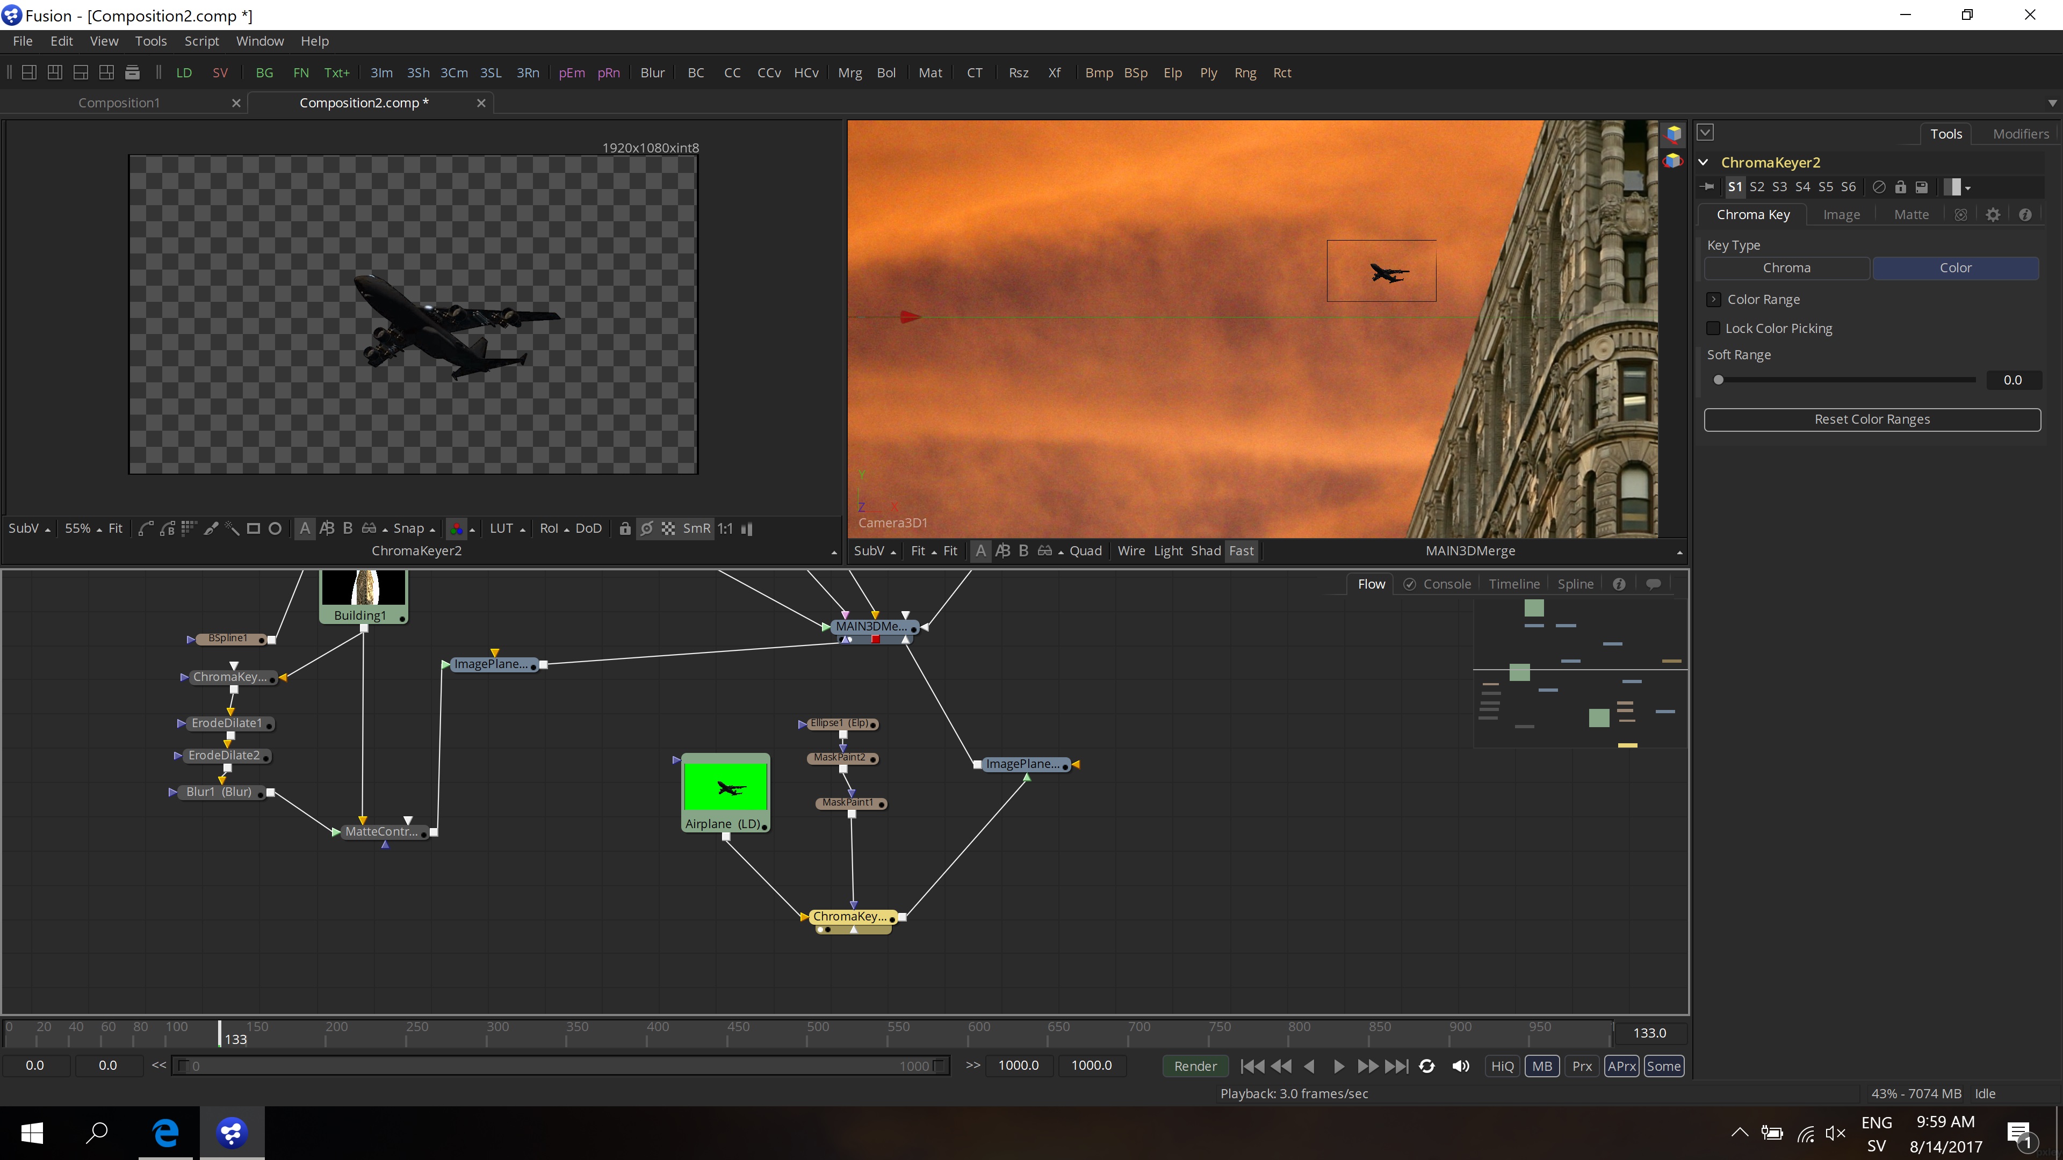Click the Render button

pos(1195,1065)
